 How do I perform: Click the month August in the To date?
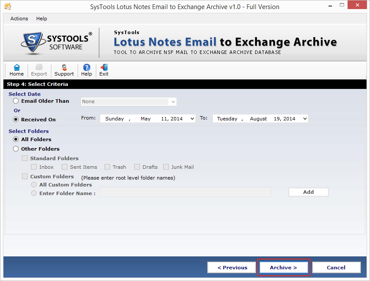click(x=258, y=119)
